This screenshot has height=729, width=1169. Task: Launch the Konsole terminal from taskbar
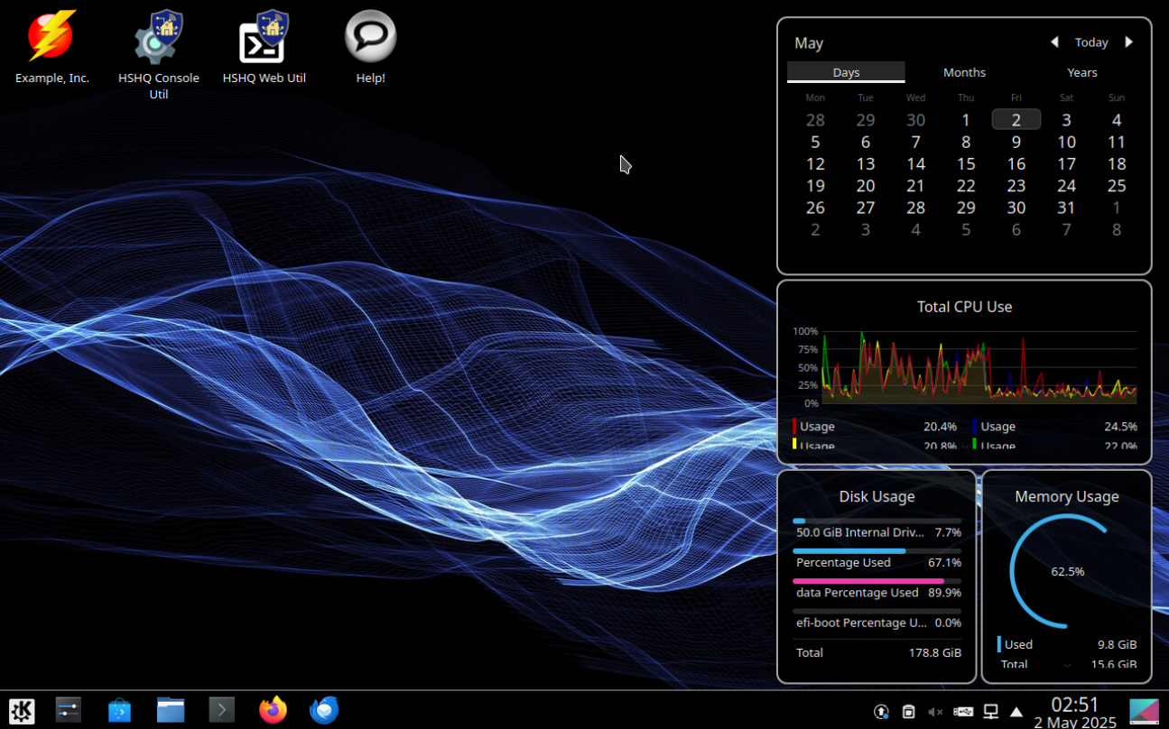221,710
